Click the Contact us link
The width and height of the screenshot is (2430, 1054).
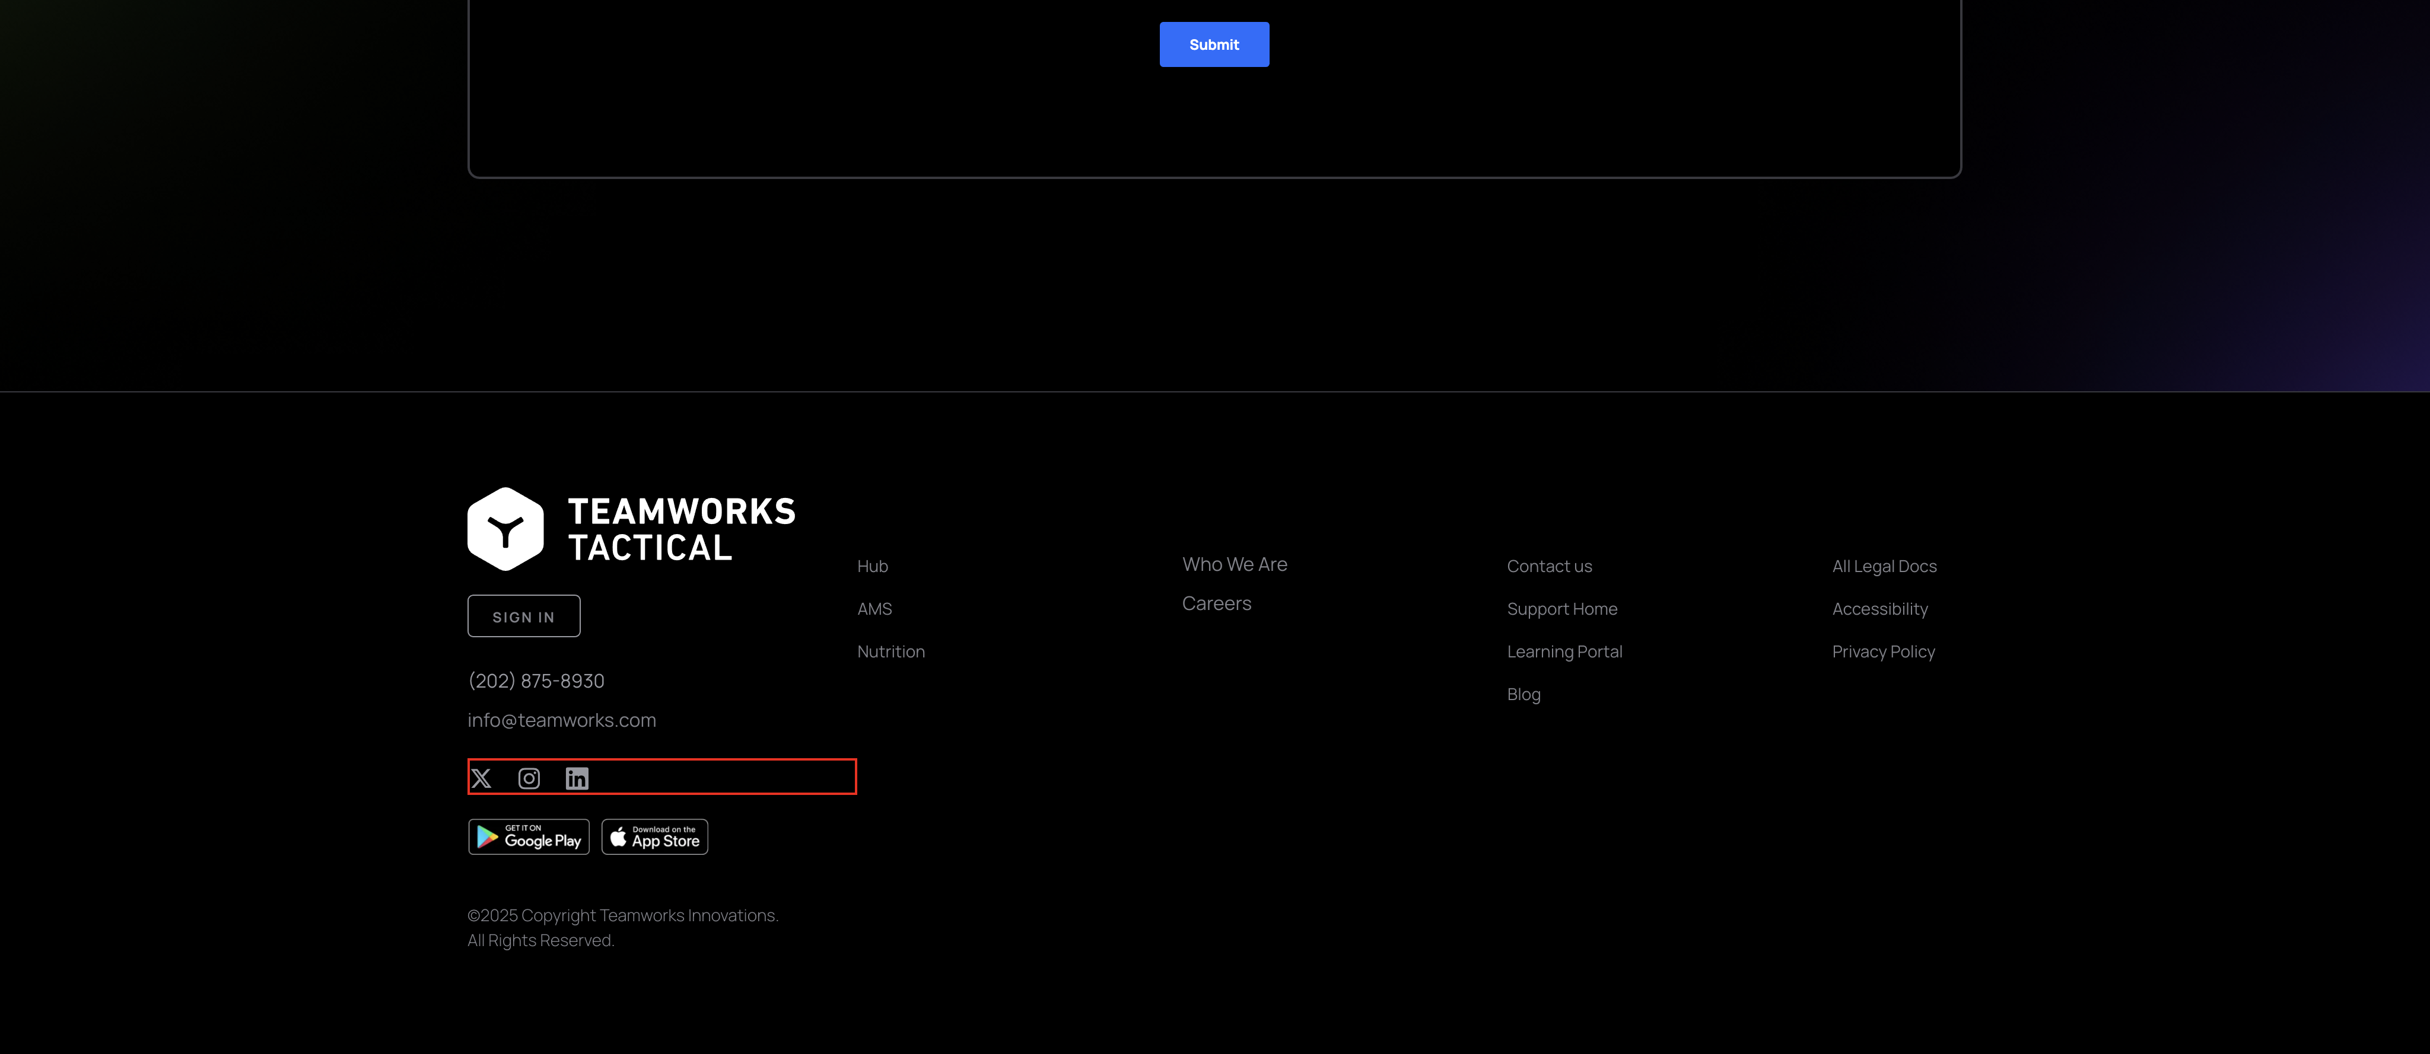pyautogui.click(x=1549, y=566)
